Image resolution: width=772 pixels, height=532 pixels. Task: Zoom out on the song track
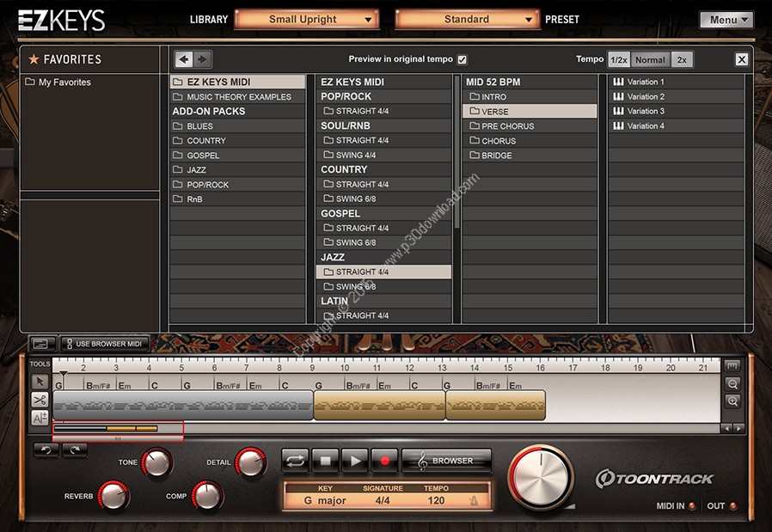[x=732, y=384]
